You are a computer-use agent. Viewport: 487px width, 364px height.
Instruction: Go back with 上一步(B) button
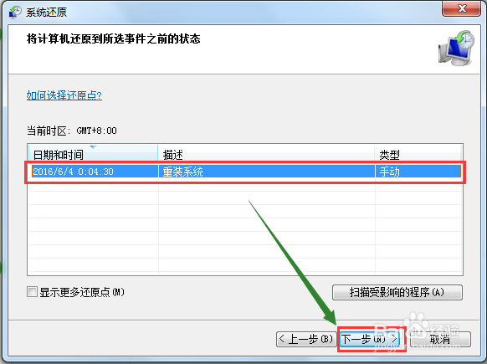point(305,339)
